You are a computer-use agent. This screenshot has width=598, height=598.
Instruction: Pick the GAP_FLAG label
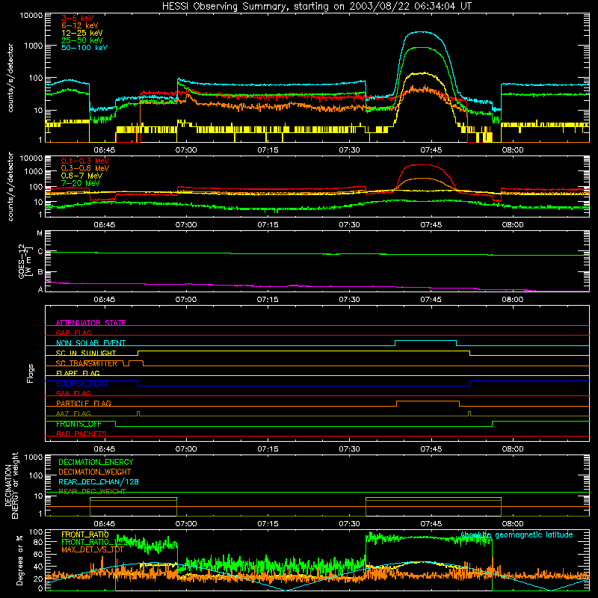click(73, 333)
